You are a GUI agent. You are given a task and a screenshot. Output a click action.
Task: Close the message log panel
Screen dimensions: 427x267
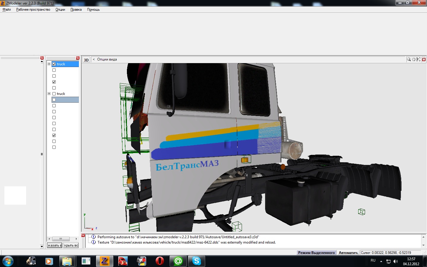click(x=83, y=236)
